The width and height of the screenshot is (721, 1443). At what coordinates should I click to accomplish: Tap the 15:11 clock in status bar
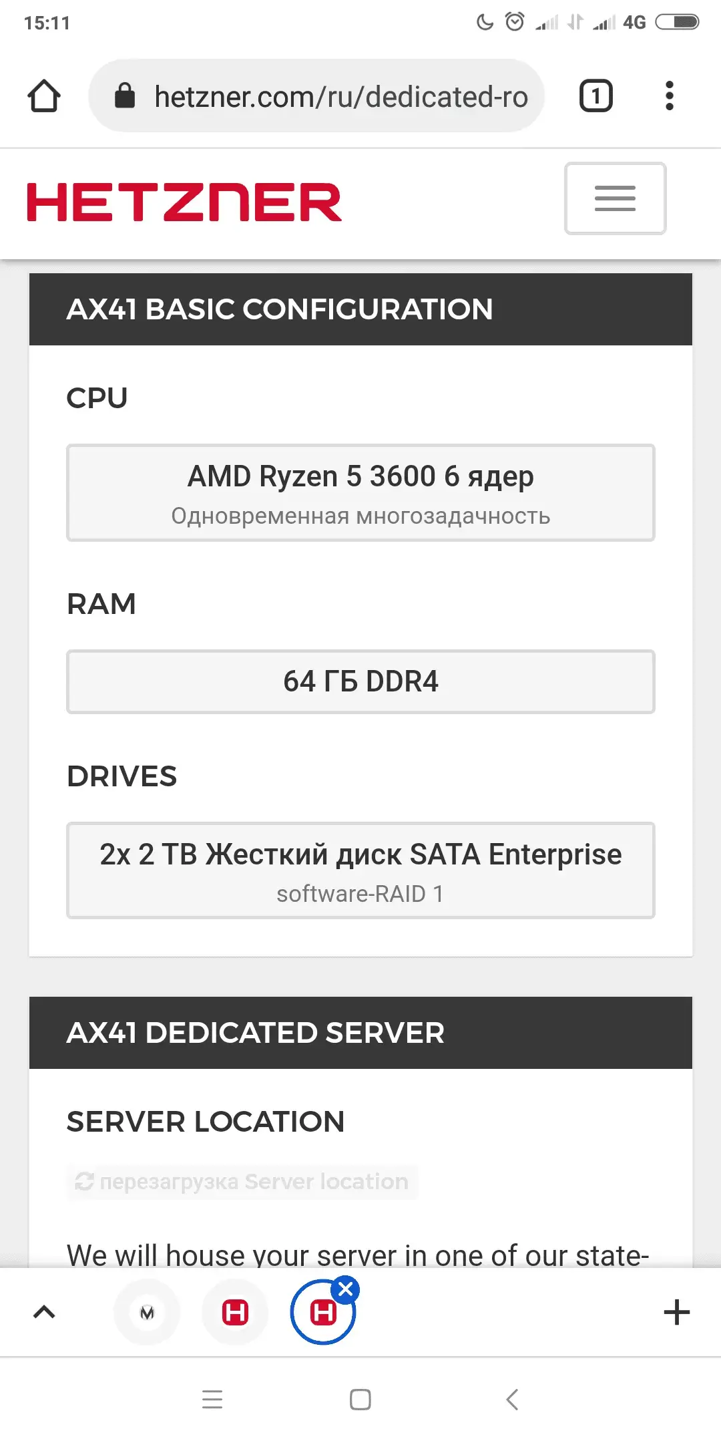pos(47,23)
